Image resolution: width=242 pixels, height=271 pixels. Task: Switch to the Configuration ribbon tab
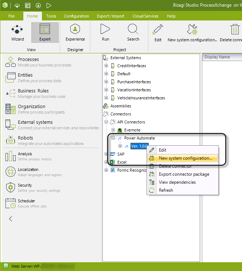(x=77, y=16)
